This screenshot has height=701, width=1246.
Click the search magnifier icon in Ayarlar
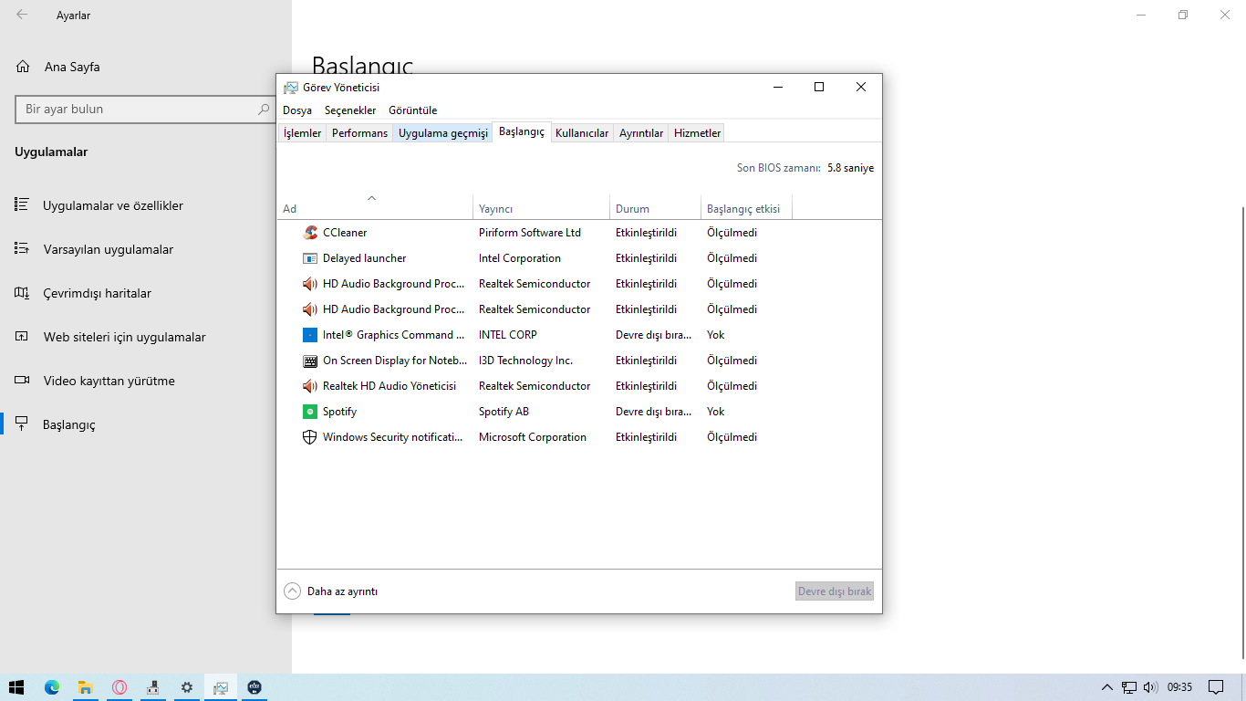pyautogui.click(x=264, y=109)
